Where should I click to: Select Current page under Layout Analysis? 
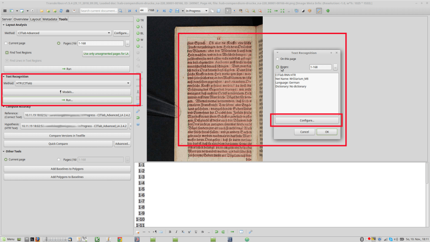tap(6, 43)
